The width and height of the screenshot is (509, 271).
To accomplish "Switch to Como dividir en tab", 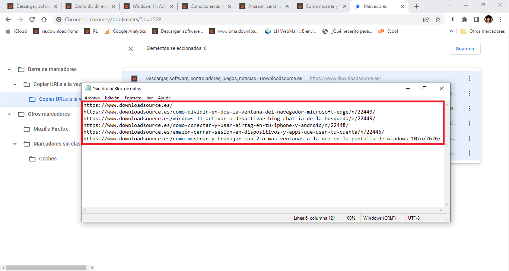I will 90,6.
